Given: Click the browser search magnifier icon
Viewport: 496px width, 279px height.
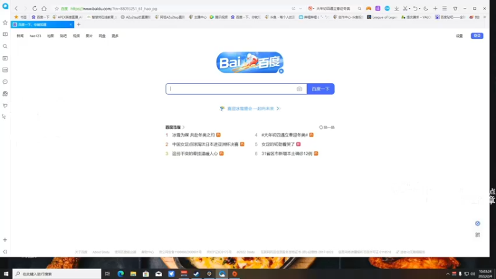Looking at the screenshot, I should pyautogui.click(x=360, y=9).
